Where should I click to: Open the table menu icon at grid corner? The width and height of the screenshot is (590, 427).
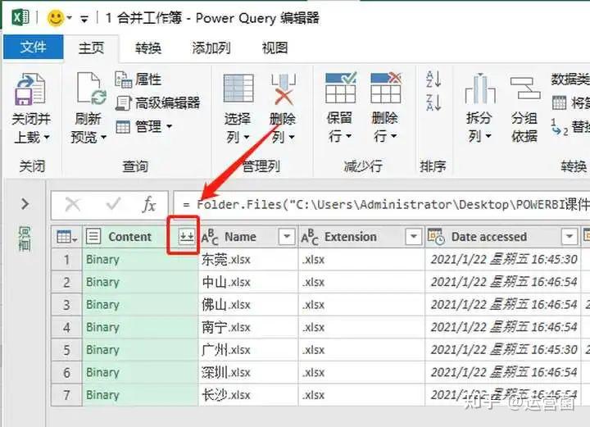point(66,237)
